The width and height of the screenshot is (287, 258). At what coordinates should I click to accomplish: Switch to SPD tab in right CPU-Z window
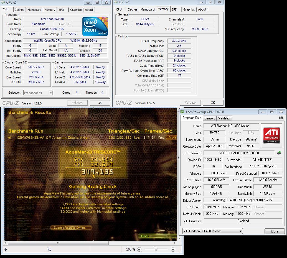[x=174, y=9]
